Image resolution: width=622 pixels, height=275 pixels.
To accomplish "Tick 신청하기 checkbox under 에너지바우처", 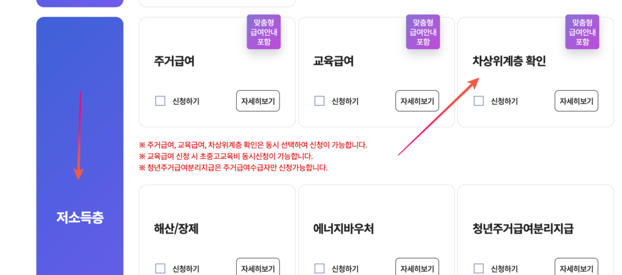I will pos(320,268).
